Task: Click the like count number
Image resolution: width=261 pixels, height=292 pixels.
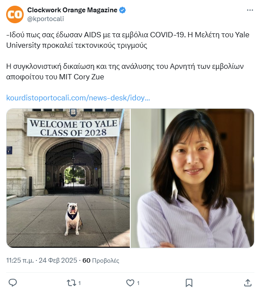Action: (x=138, y=283)
